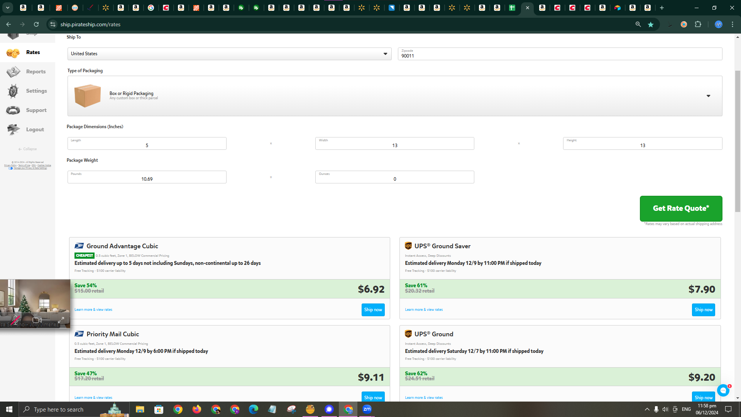Click the Ounces weight field
The width and height of the screenshot is (741, 417).
coord(394,177)
